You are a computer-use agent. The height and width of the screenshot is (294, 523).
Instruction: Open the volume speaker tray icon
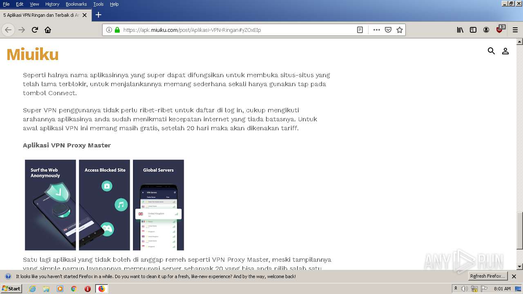[x=465, y=289]
